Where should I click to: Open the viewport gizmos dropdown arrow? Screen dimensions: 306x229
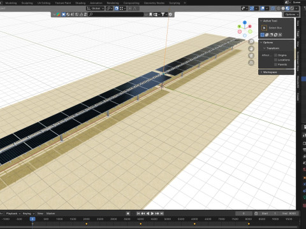(x=256, y=8)
